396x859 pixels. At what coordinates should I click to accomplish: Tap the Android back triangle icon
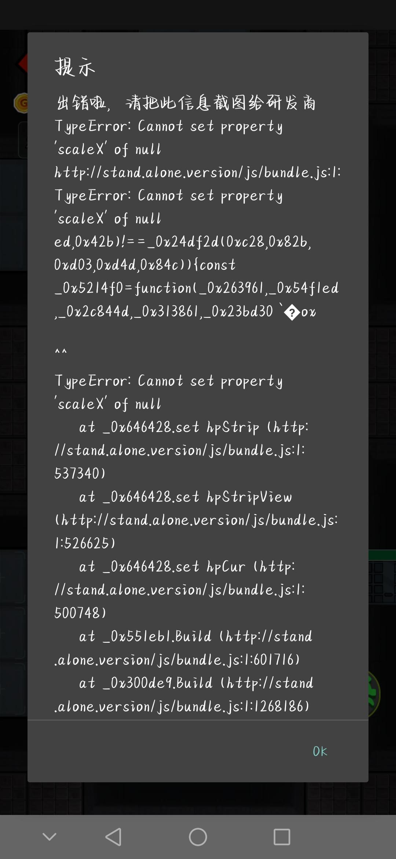113,837
